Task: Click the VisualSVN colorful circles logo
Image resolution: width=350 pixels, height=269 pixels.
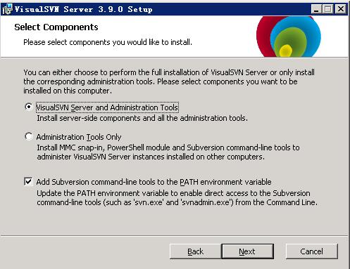Action: click(289, 37)
